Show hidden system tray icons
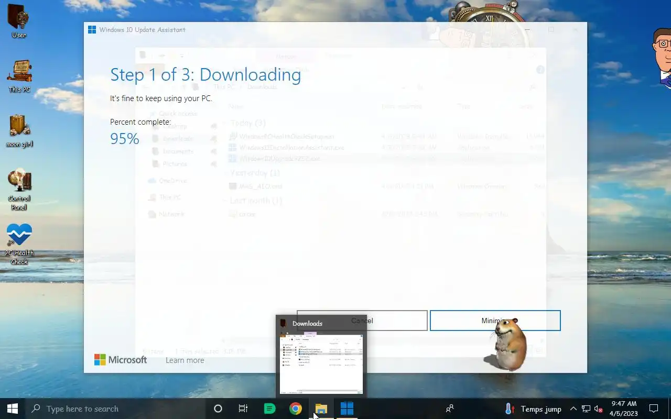Screen dimensions: 671x419 (573, 409)
